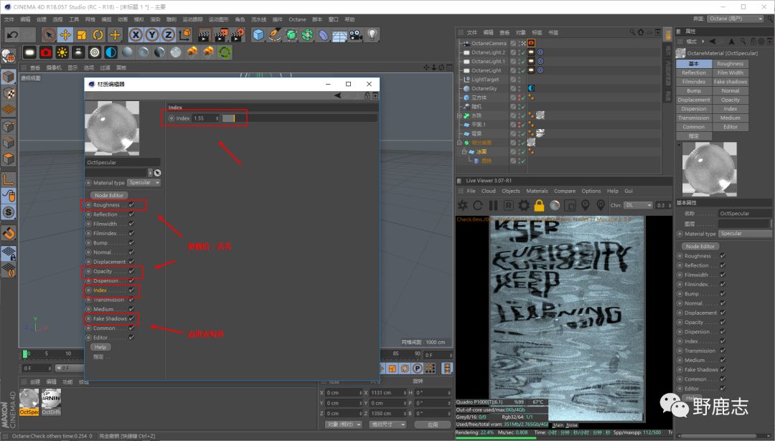Select the Move tool in top toolbar

(x=65, y=34)
